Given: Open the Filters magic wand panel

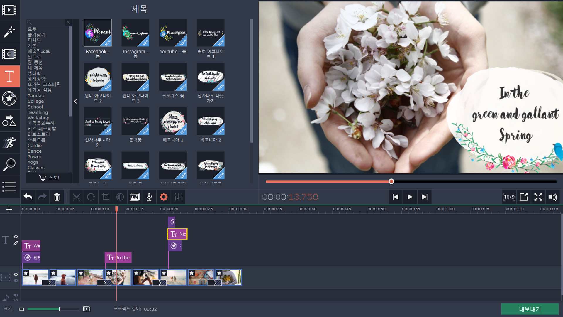Looking at the screenshot, I should coord(9,32).
